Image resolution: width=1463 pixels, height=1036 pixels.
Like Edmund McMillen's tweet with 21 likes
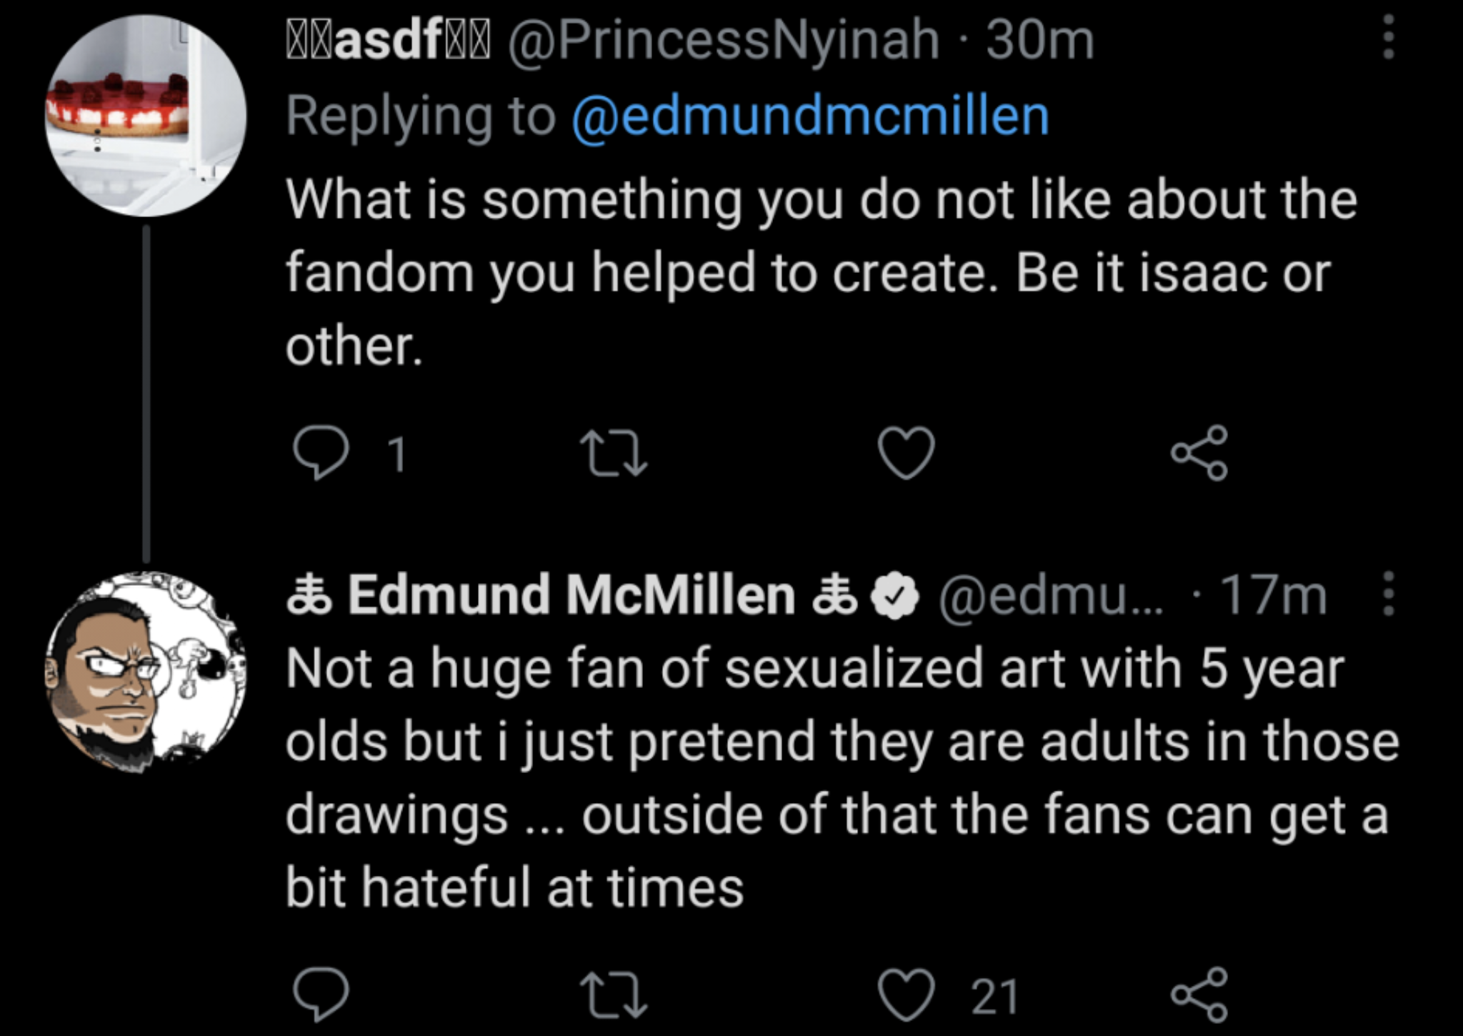(x=907, y=994)
